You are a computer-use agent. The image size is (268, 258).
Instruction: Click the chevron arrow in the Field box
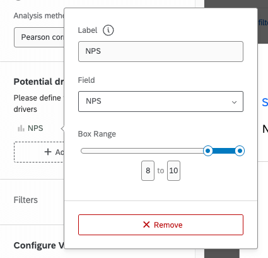pos(234,102)
